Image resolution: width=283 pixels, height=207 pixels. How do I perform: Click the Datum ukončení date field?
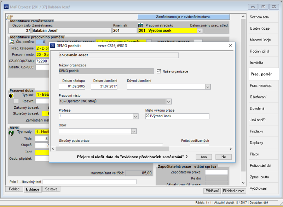point(104,87)
